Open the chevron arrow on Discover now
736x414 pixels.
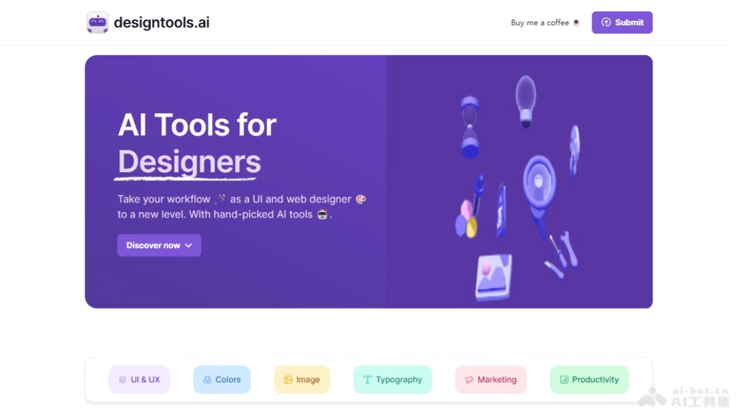pos(188,245)
